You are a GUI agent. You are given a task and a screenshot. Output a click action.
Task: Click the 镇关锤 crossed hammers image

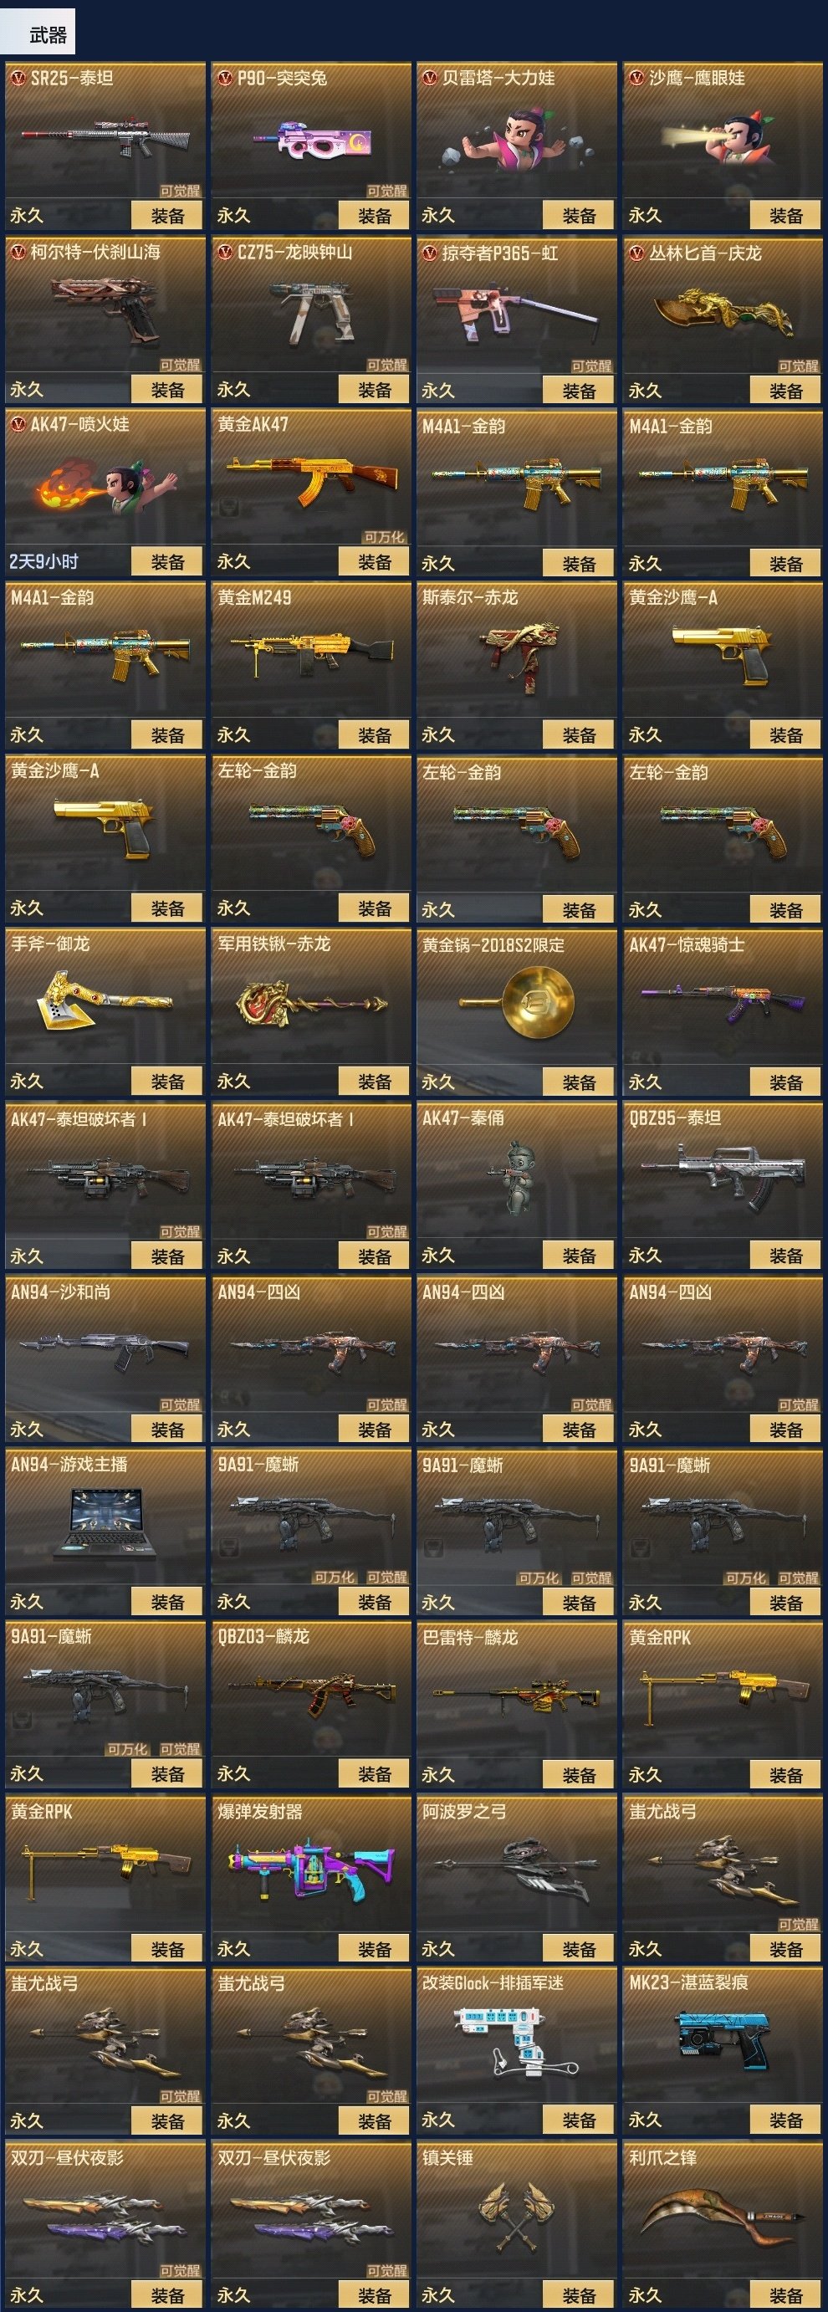coord(518,2214)
